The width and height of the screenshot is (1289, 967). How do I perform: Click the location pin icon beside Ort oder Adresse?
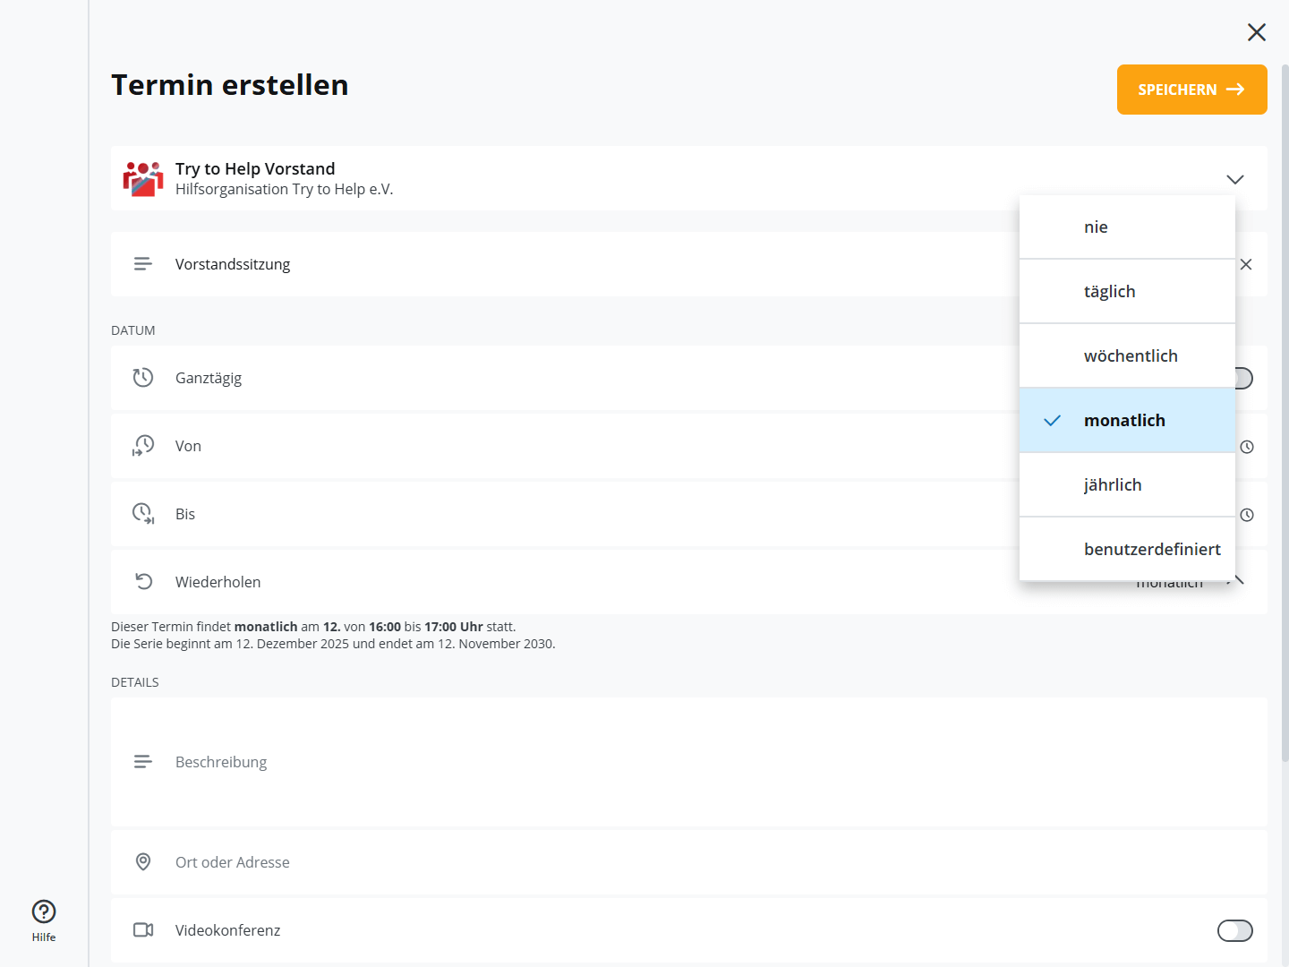click(x=143, y=861)
